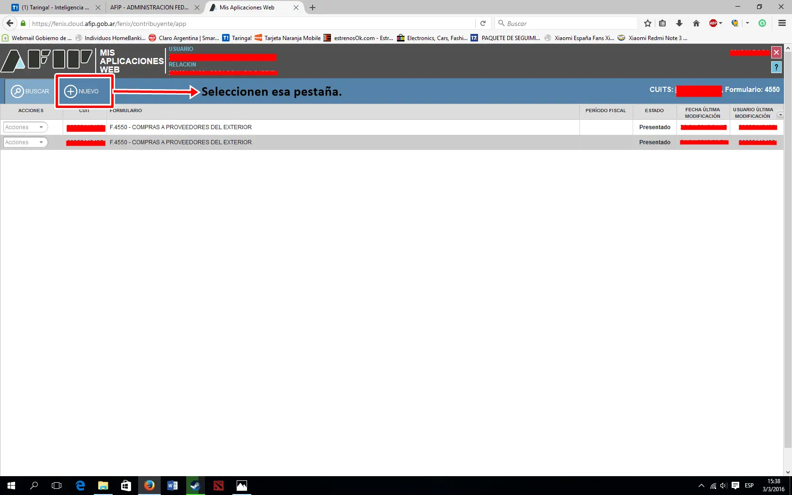Click the Buscar search field

566,23
